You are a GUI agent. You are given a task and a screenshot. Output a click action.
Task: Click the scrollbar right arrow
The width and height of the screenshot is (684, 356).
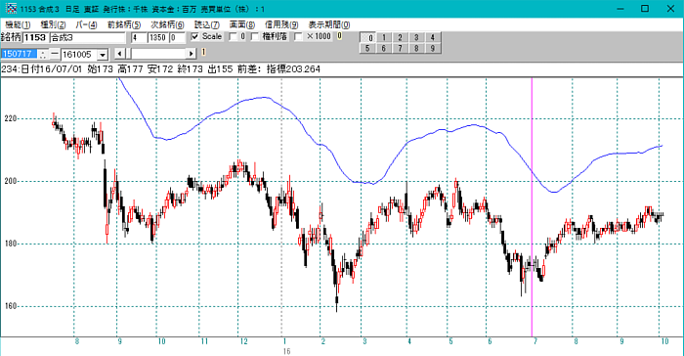(192, 54)
